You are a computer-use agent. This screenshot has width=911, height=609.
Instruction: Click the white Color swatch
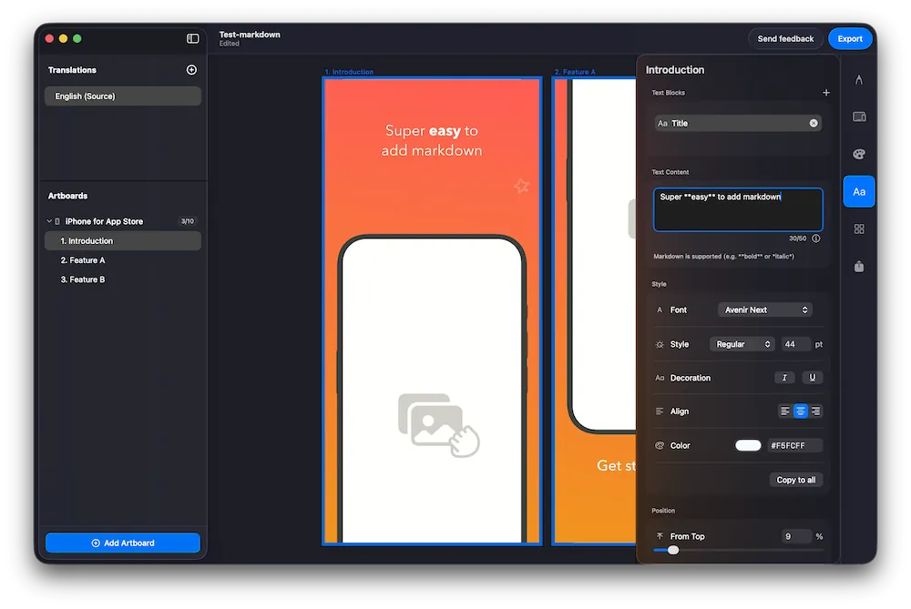click(x=748, y=445)
